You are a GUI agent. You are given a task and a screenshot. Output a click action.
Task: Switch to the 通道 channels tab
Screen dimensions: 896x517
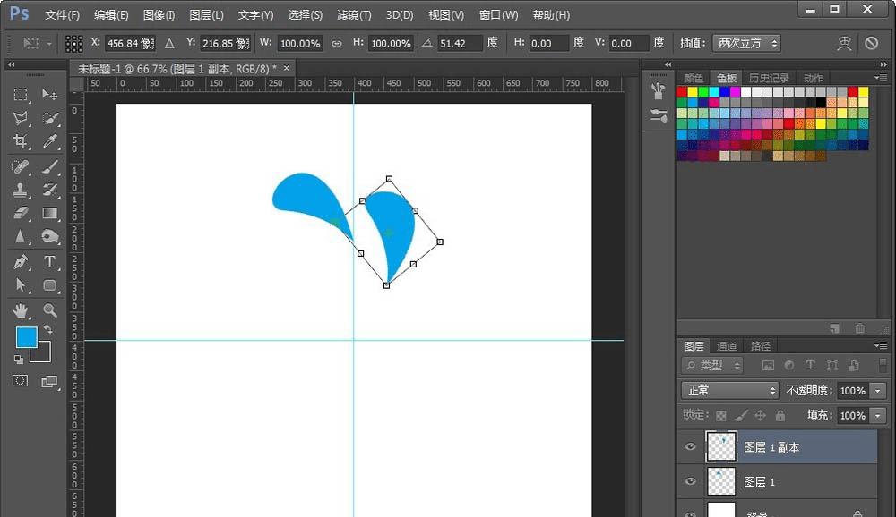[x=727, y=346]
